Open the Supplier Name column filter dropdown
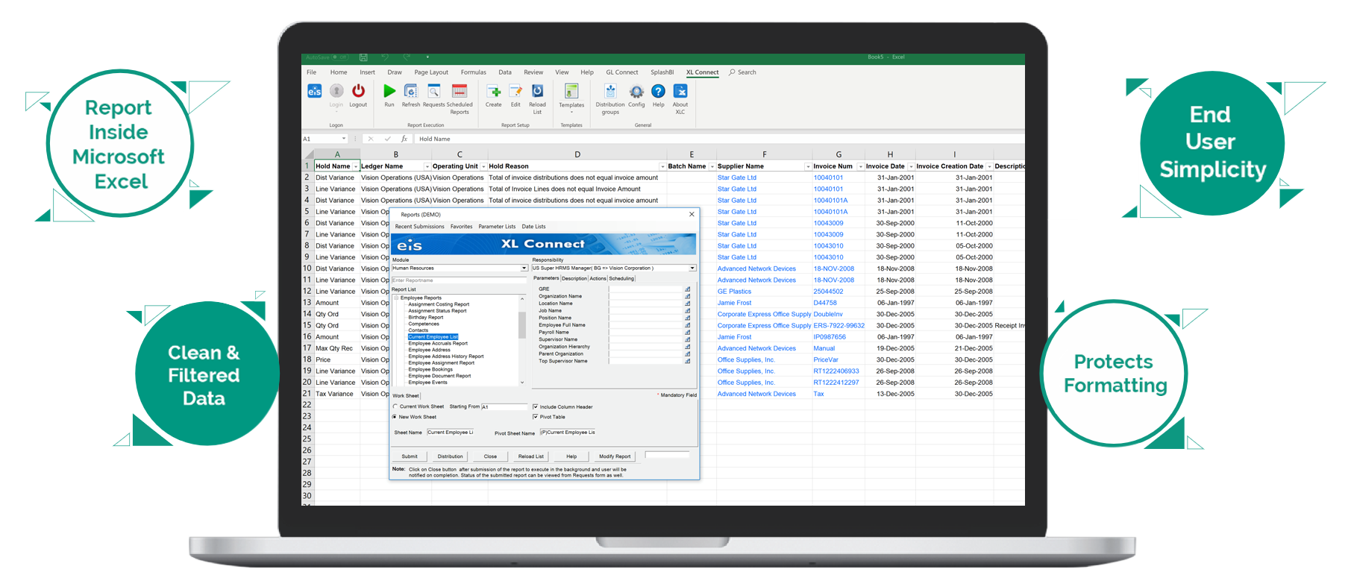Screen dimensions: 1351x578 point(808,166)
